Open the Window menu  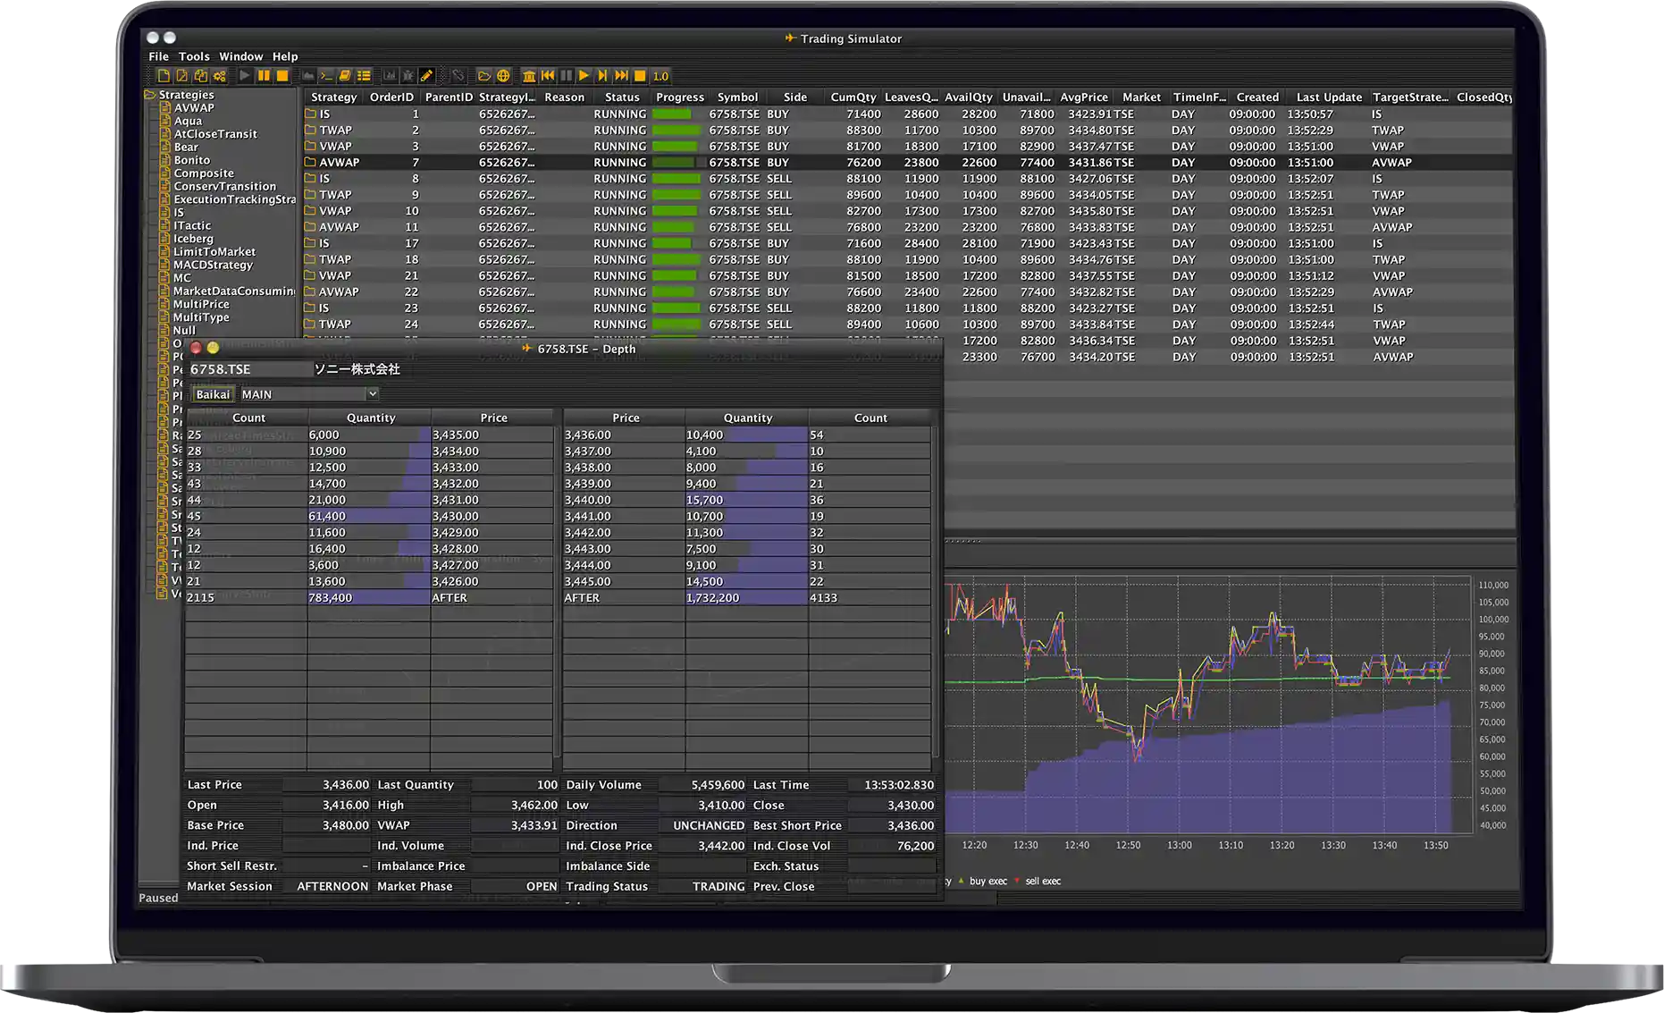pos(240,55)
